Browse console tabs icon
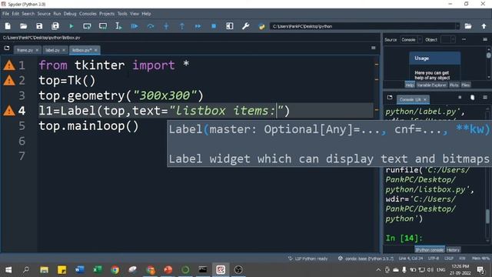492x277 pixels. 390,98
